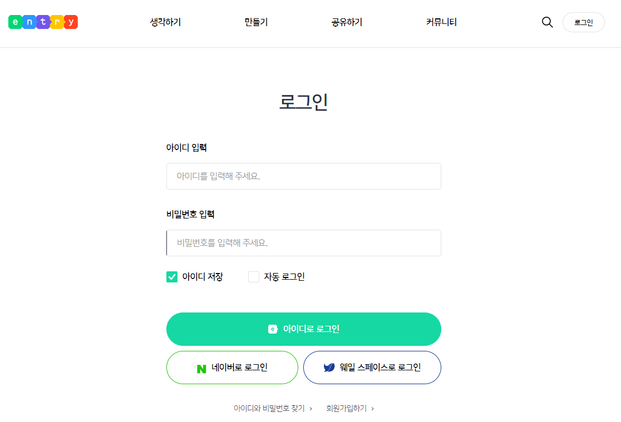Sign in with 네이버로 로그인
This screenshot has width=621, height=422.
tap(232, 368)
